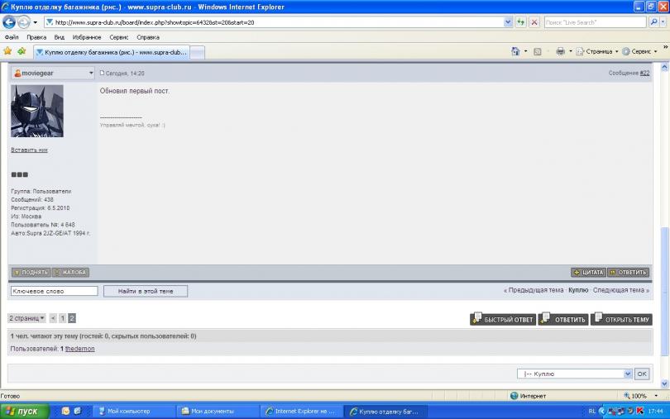Open Favorites Center star icon
The image size is (670, 419).
pyautogui.click(x=7, y=52)
